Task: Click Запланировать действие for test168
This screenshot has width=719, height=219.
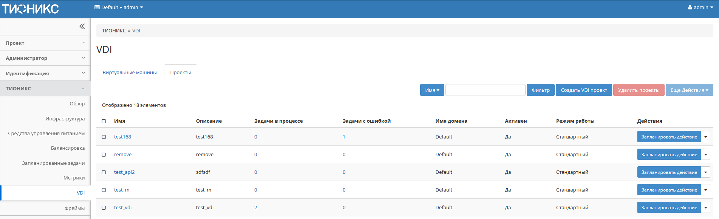Action: [669, 137]
